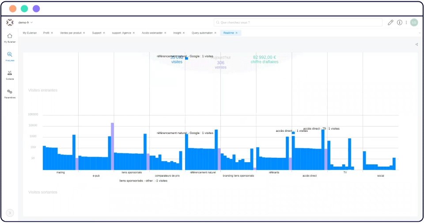Switch to the Insight tab
424x223 pixels.
click(x=177, y=33)
